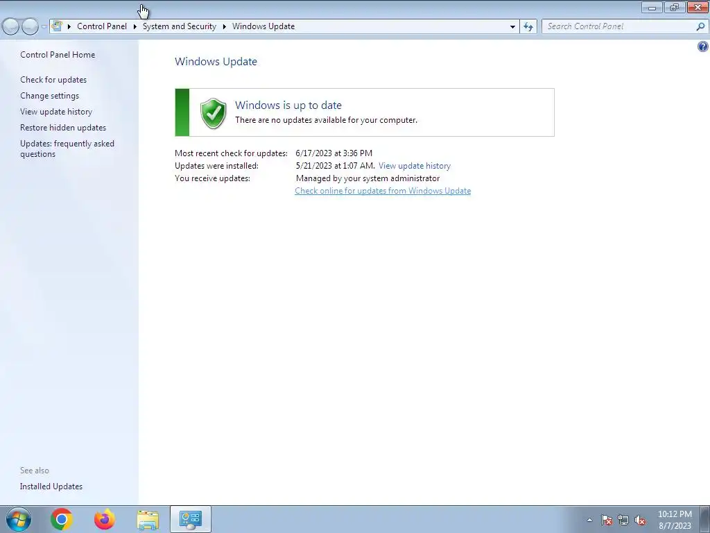Image resolution: width=710 pixels, height=533 pixels.
Task: Click Managed by your system administrator text
Action: coord(367,178)
